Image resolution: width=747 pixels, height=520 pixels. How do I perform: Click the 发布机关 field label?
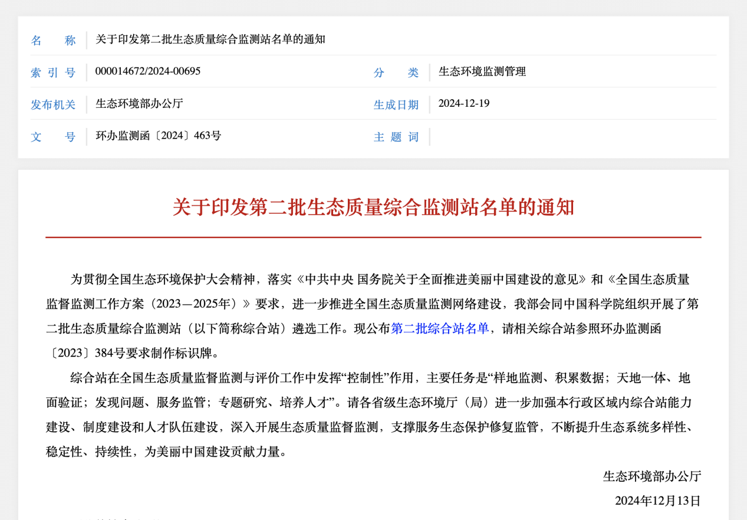pyautogui.click(x=53, y=104)
